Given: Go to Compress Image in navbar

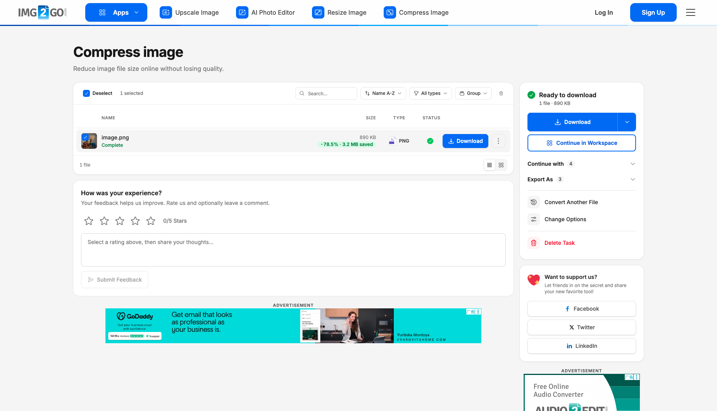Looking at the screenshot, I should click(x=416, y=12).
